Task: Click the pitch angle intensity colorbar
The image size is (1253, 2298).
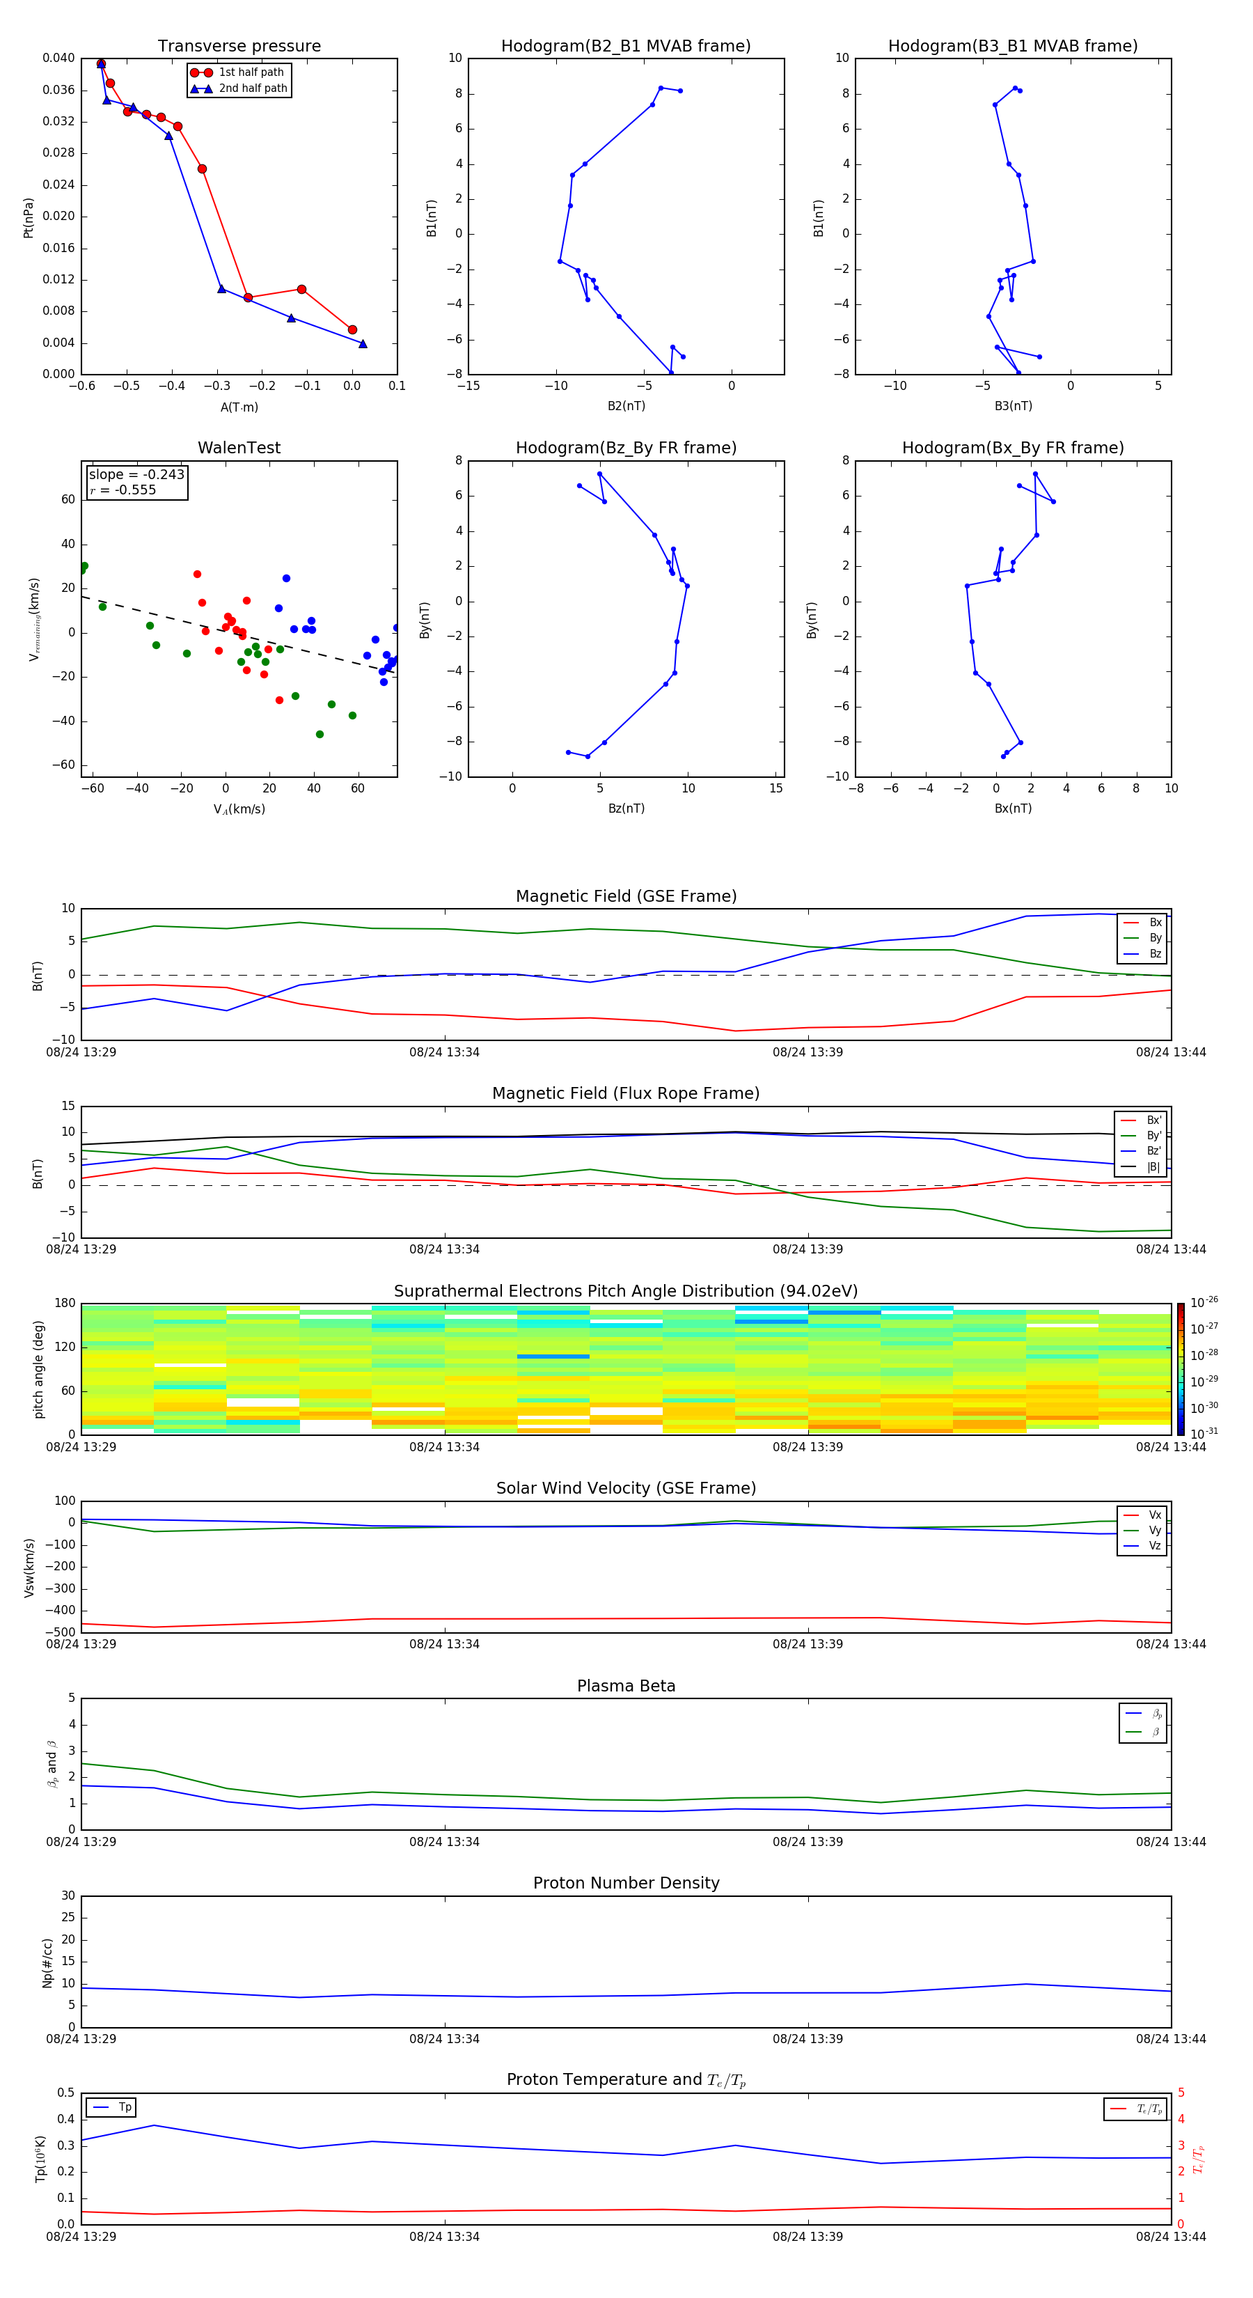Action: [1181, 1369]
